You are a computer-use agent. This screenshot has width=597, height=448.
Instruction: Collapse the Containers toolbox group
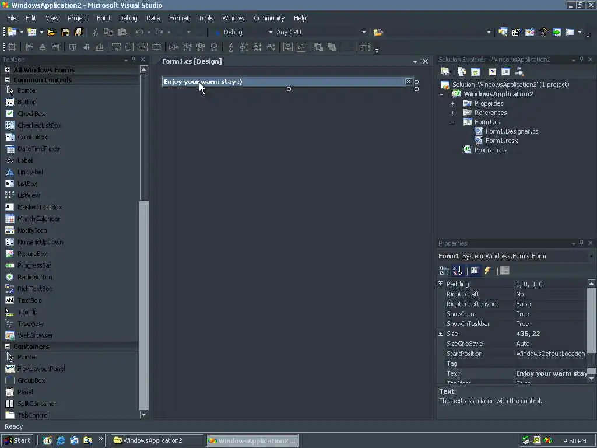click(7, 346)
